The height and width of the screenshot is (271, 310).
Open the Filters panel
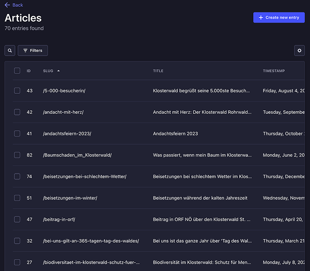33,50
